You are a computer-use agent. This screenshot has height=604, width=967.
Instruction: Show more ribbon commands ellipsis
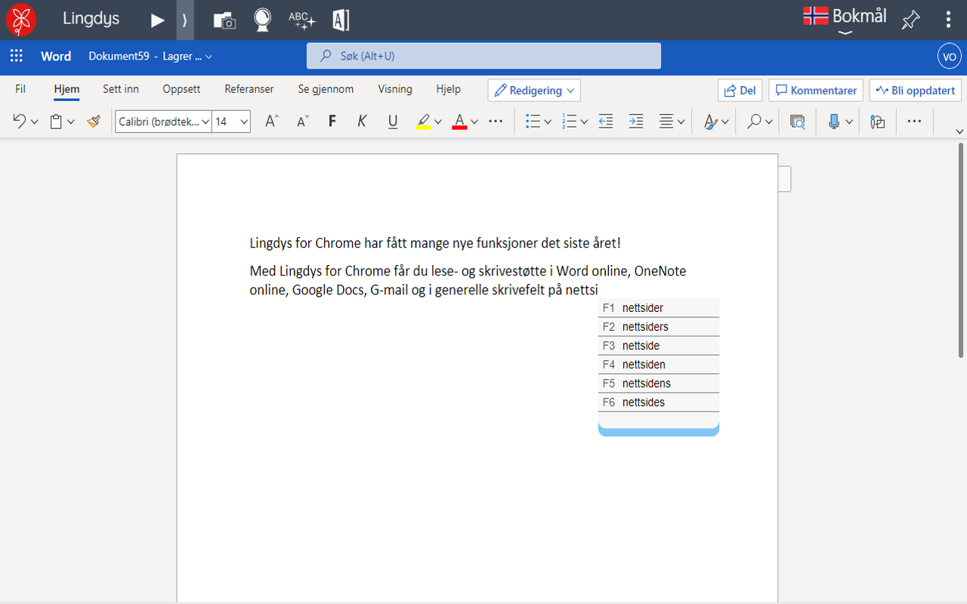[x=914, y=121]
